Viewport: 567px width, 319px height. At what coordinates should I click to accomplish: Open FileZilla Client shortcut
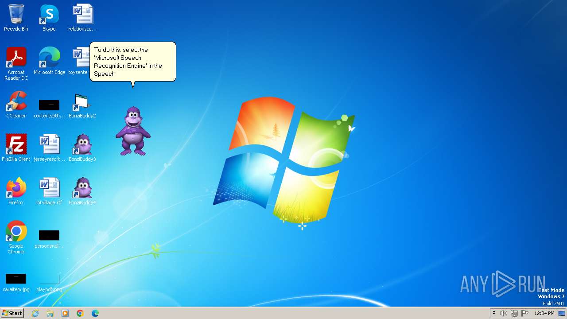(x=16, y=148)
